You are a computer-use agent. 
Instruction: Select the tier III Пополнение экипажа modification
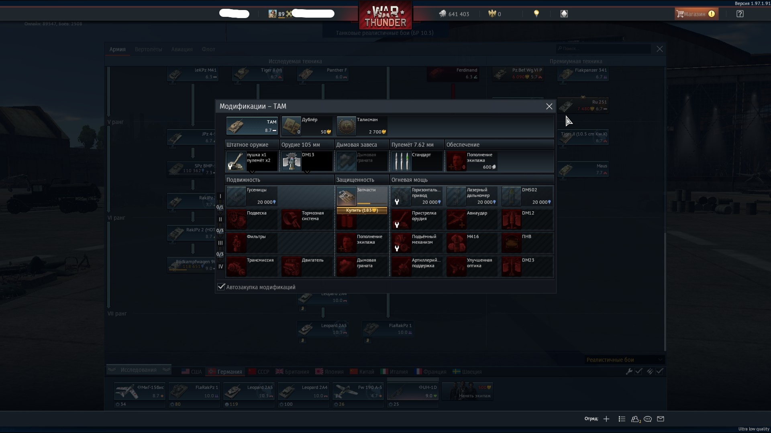pos(362,243)
